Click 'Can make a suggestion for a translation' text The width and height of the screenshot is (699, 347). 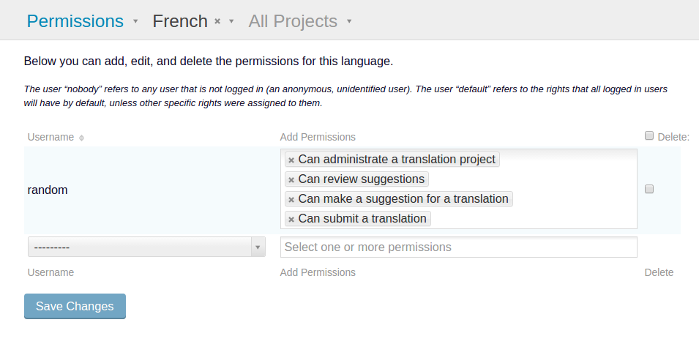tap(403, 199)
